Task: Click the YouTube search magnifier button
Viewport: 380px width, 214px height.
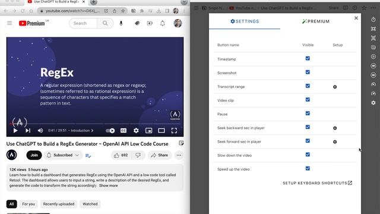Action: 105,23
